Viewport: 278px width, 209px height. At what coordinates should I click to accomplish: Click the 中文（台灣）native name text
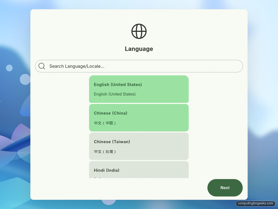pos(105,152)
